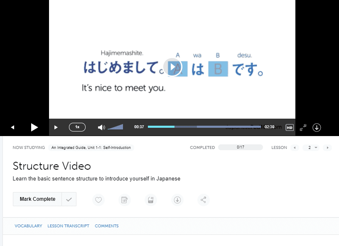
Task: Open the PDF lesson notes icon
Action: click(x=151, y=200)
